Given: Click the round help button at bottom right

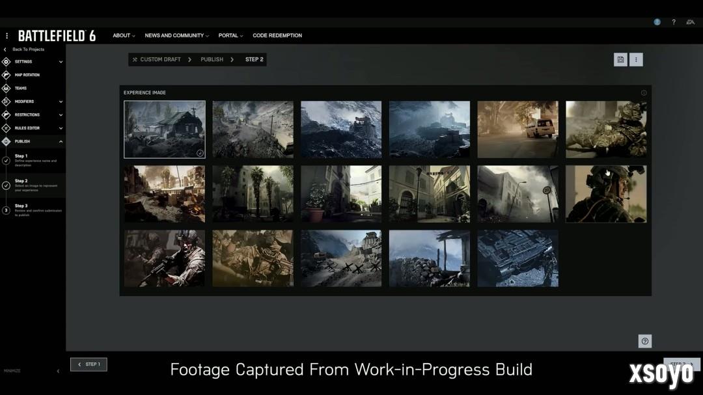Looking at the screenshot, I should point(644,341).
